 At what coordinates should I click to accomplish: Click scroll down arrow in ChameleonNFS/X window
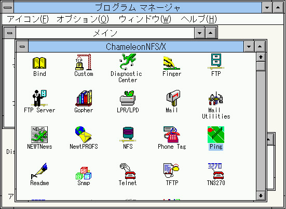coord(261,195)
